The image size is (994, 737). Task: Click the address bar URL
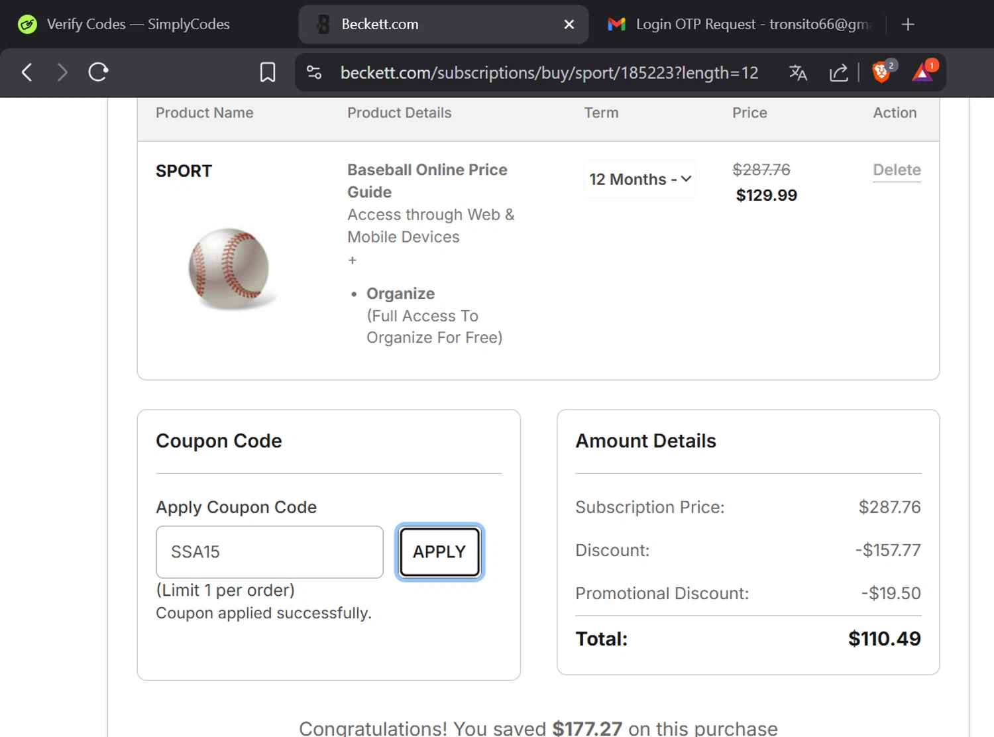point(549,72)
